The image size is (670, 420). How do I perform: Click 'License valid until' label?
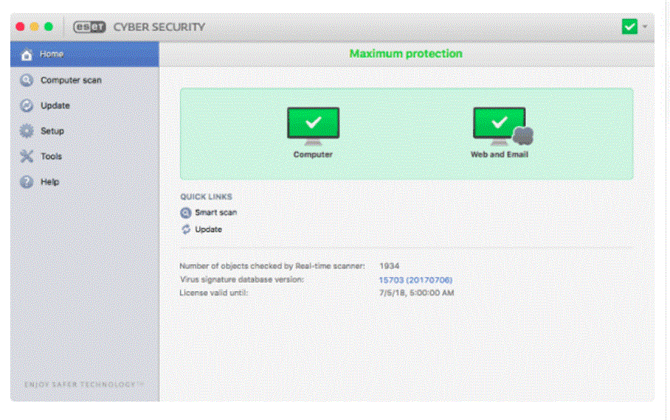coord(214,293)
